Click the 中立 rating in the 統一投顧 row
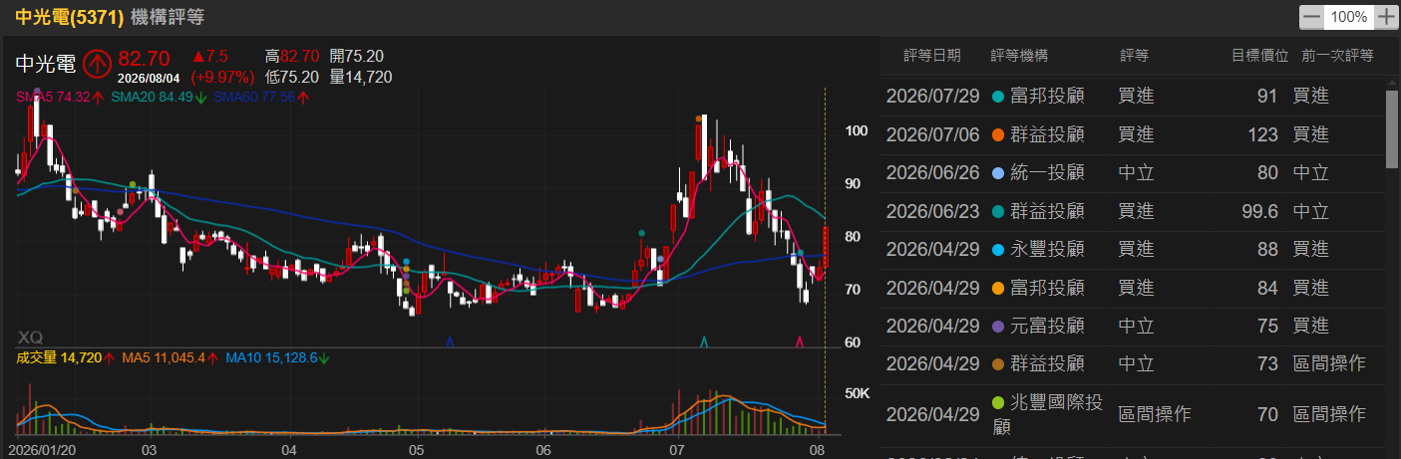The width and height of the screenshot is (1401, 459). pos(1137,173)
